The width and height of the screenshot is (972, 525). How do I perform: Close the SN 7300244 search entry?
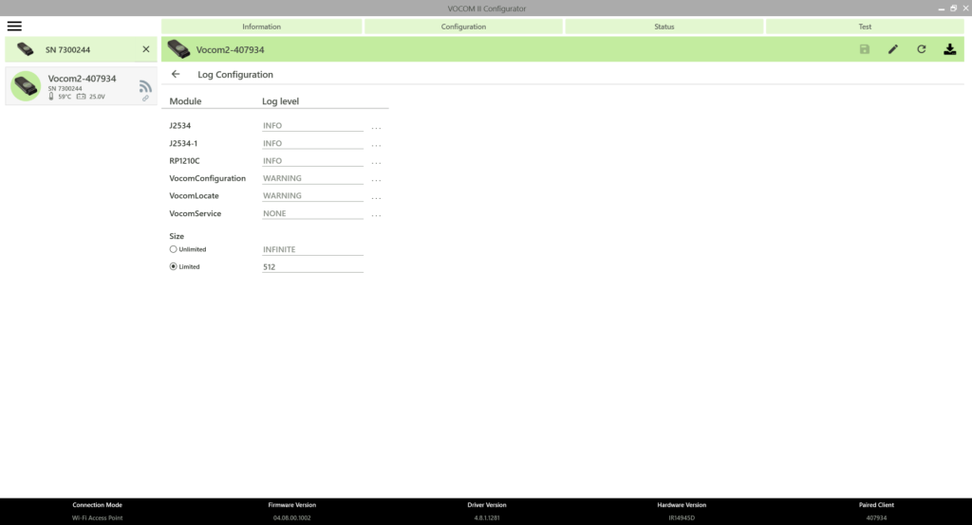[145, 49]
